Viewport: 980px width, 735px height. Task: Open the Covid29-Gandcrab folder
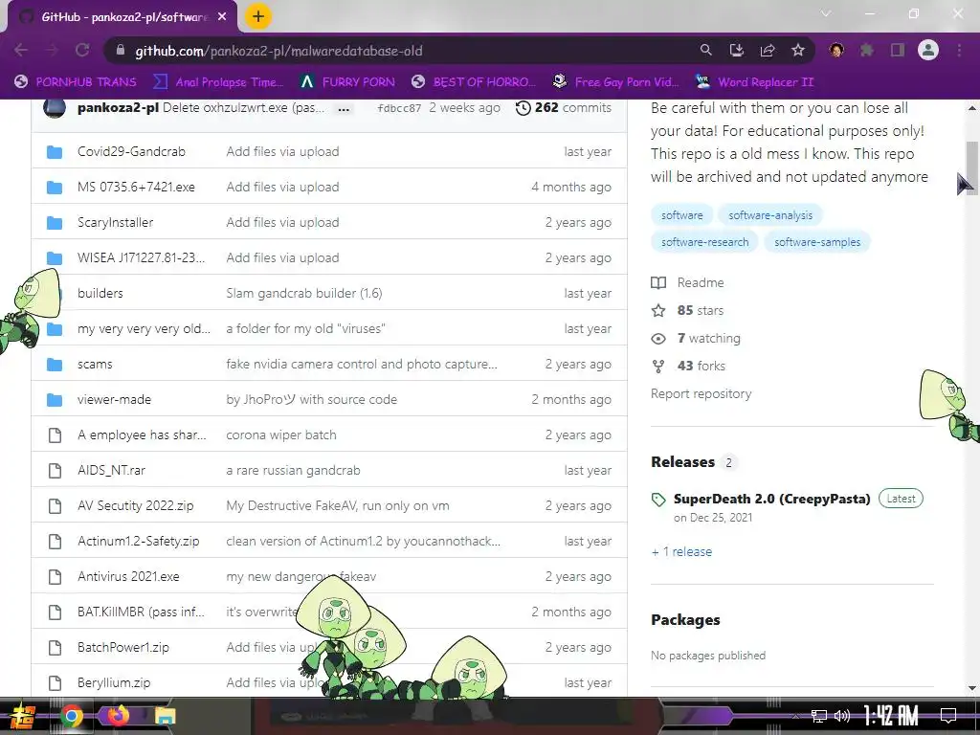(x=131, y=151)
